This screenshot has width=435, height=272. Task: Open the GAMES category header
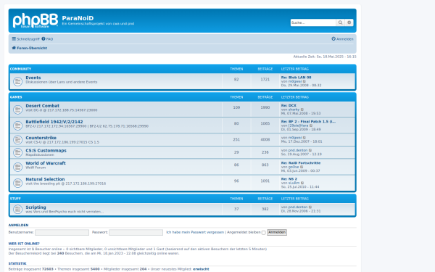click(x=16, y=97)
